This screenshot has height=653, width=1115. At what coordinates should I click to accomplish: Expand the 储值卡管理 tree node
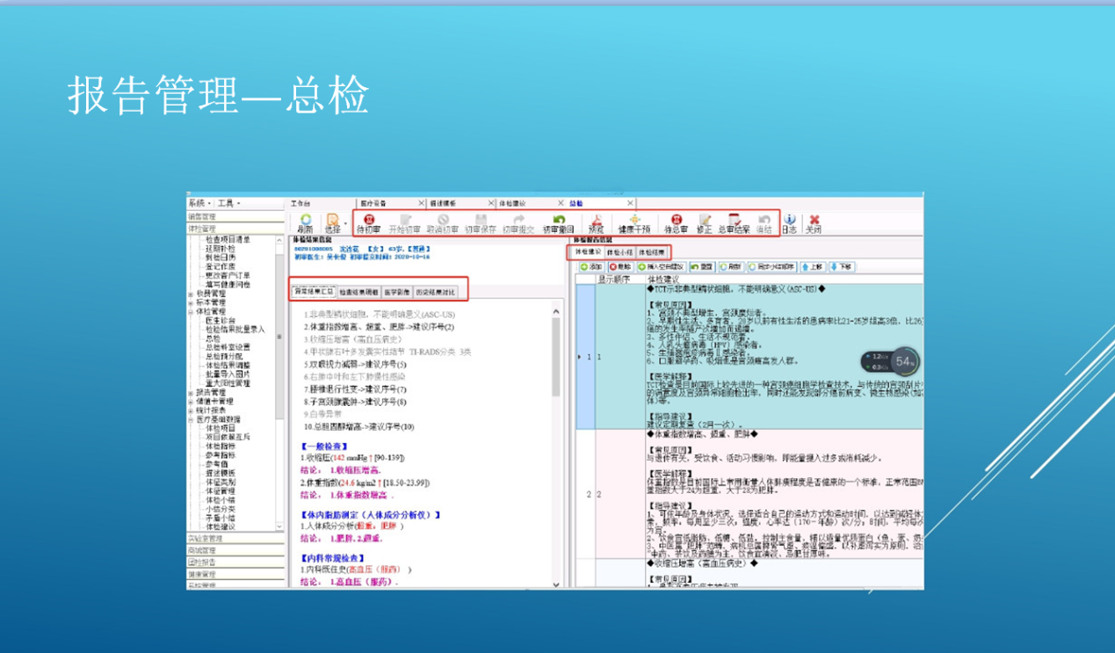click(191, 402)
